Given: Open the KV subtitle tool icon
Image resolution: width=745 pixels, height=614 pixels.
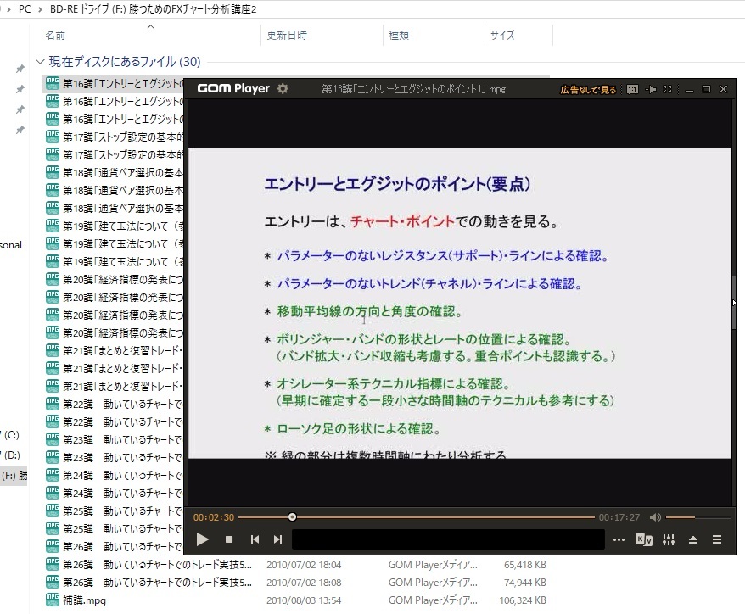Looking at the screenshot, I should coord(644,539).
